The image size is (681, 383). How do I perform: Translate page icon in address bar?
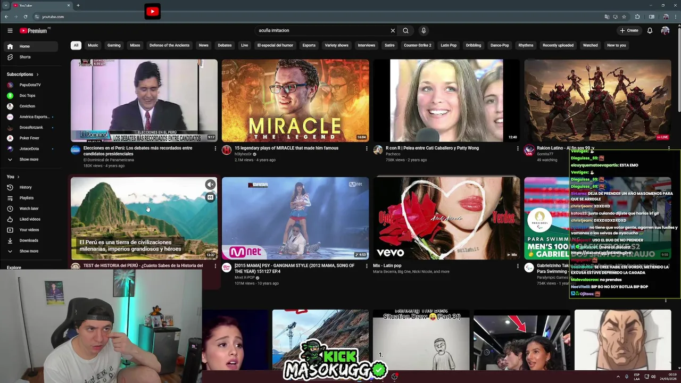607,17
